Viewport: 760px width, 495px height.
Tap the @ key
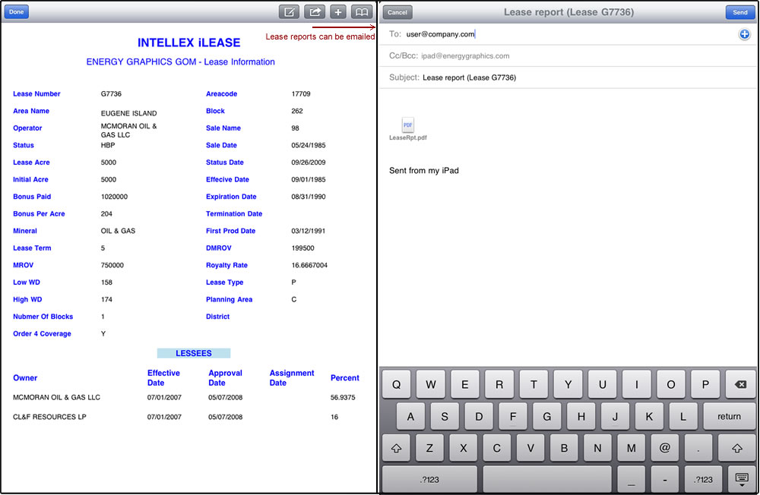point(664,448)
